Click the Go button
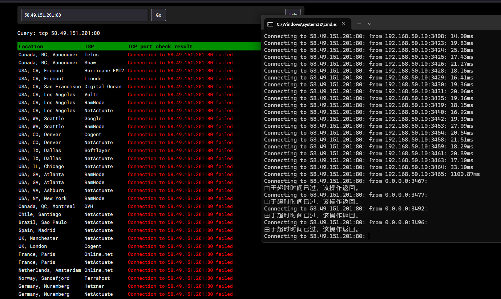 coord(158,15)
